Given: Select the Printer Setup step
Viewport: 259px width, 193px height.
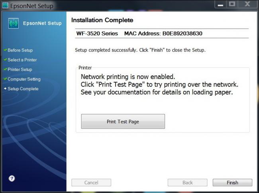Looking at the screenshot, I should [x=20, y=69].
